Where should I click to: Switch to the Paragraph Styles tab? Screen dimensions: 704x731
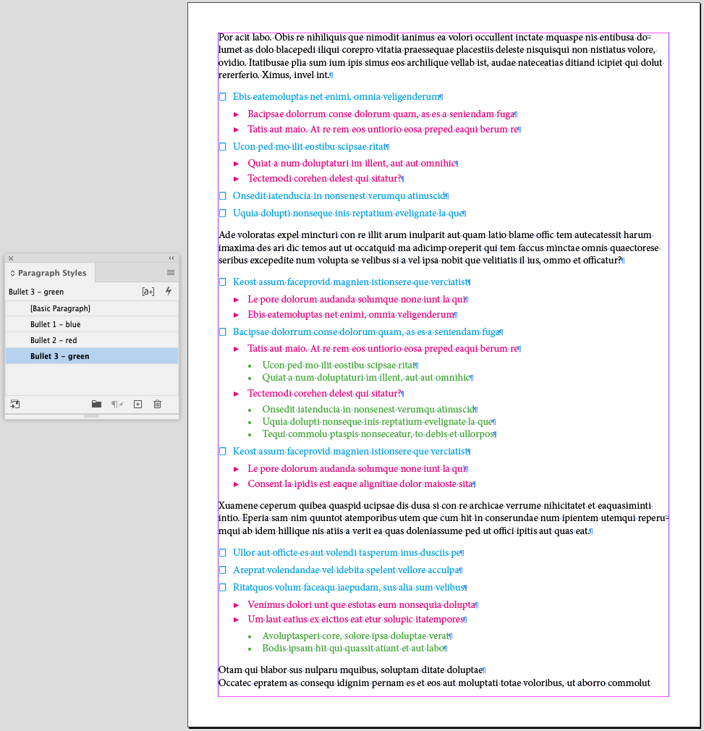click(x=49, y=273)
